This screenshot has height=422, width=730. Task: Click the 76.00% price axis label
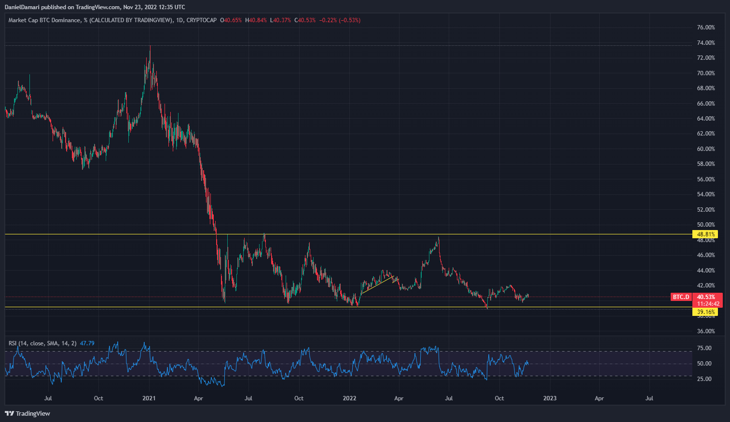(x=706, y=27)
